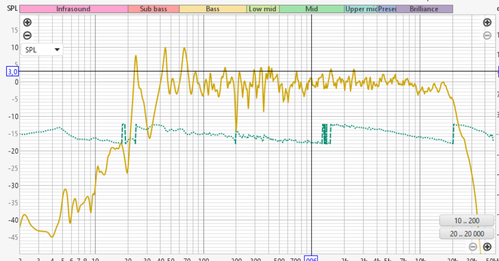Click the Upper mid band label
The width and height of the screenshot is (499, 261).
[x=361, y=9]
